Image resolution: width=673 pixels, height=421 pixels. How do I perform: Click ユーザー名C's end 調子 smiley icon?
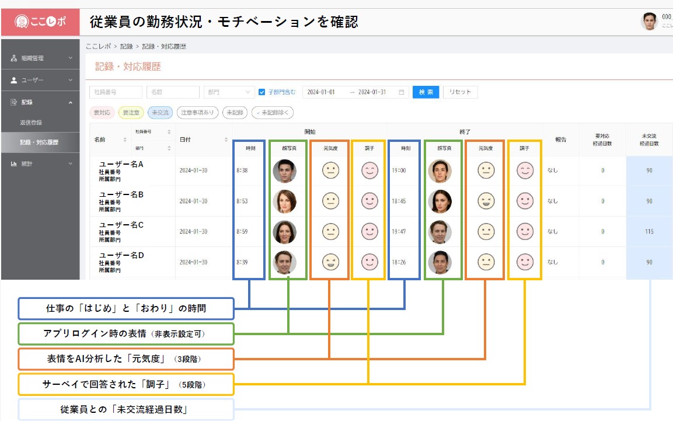525,231
